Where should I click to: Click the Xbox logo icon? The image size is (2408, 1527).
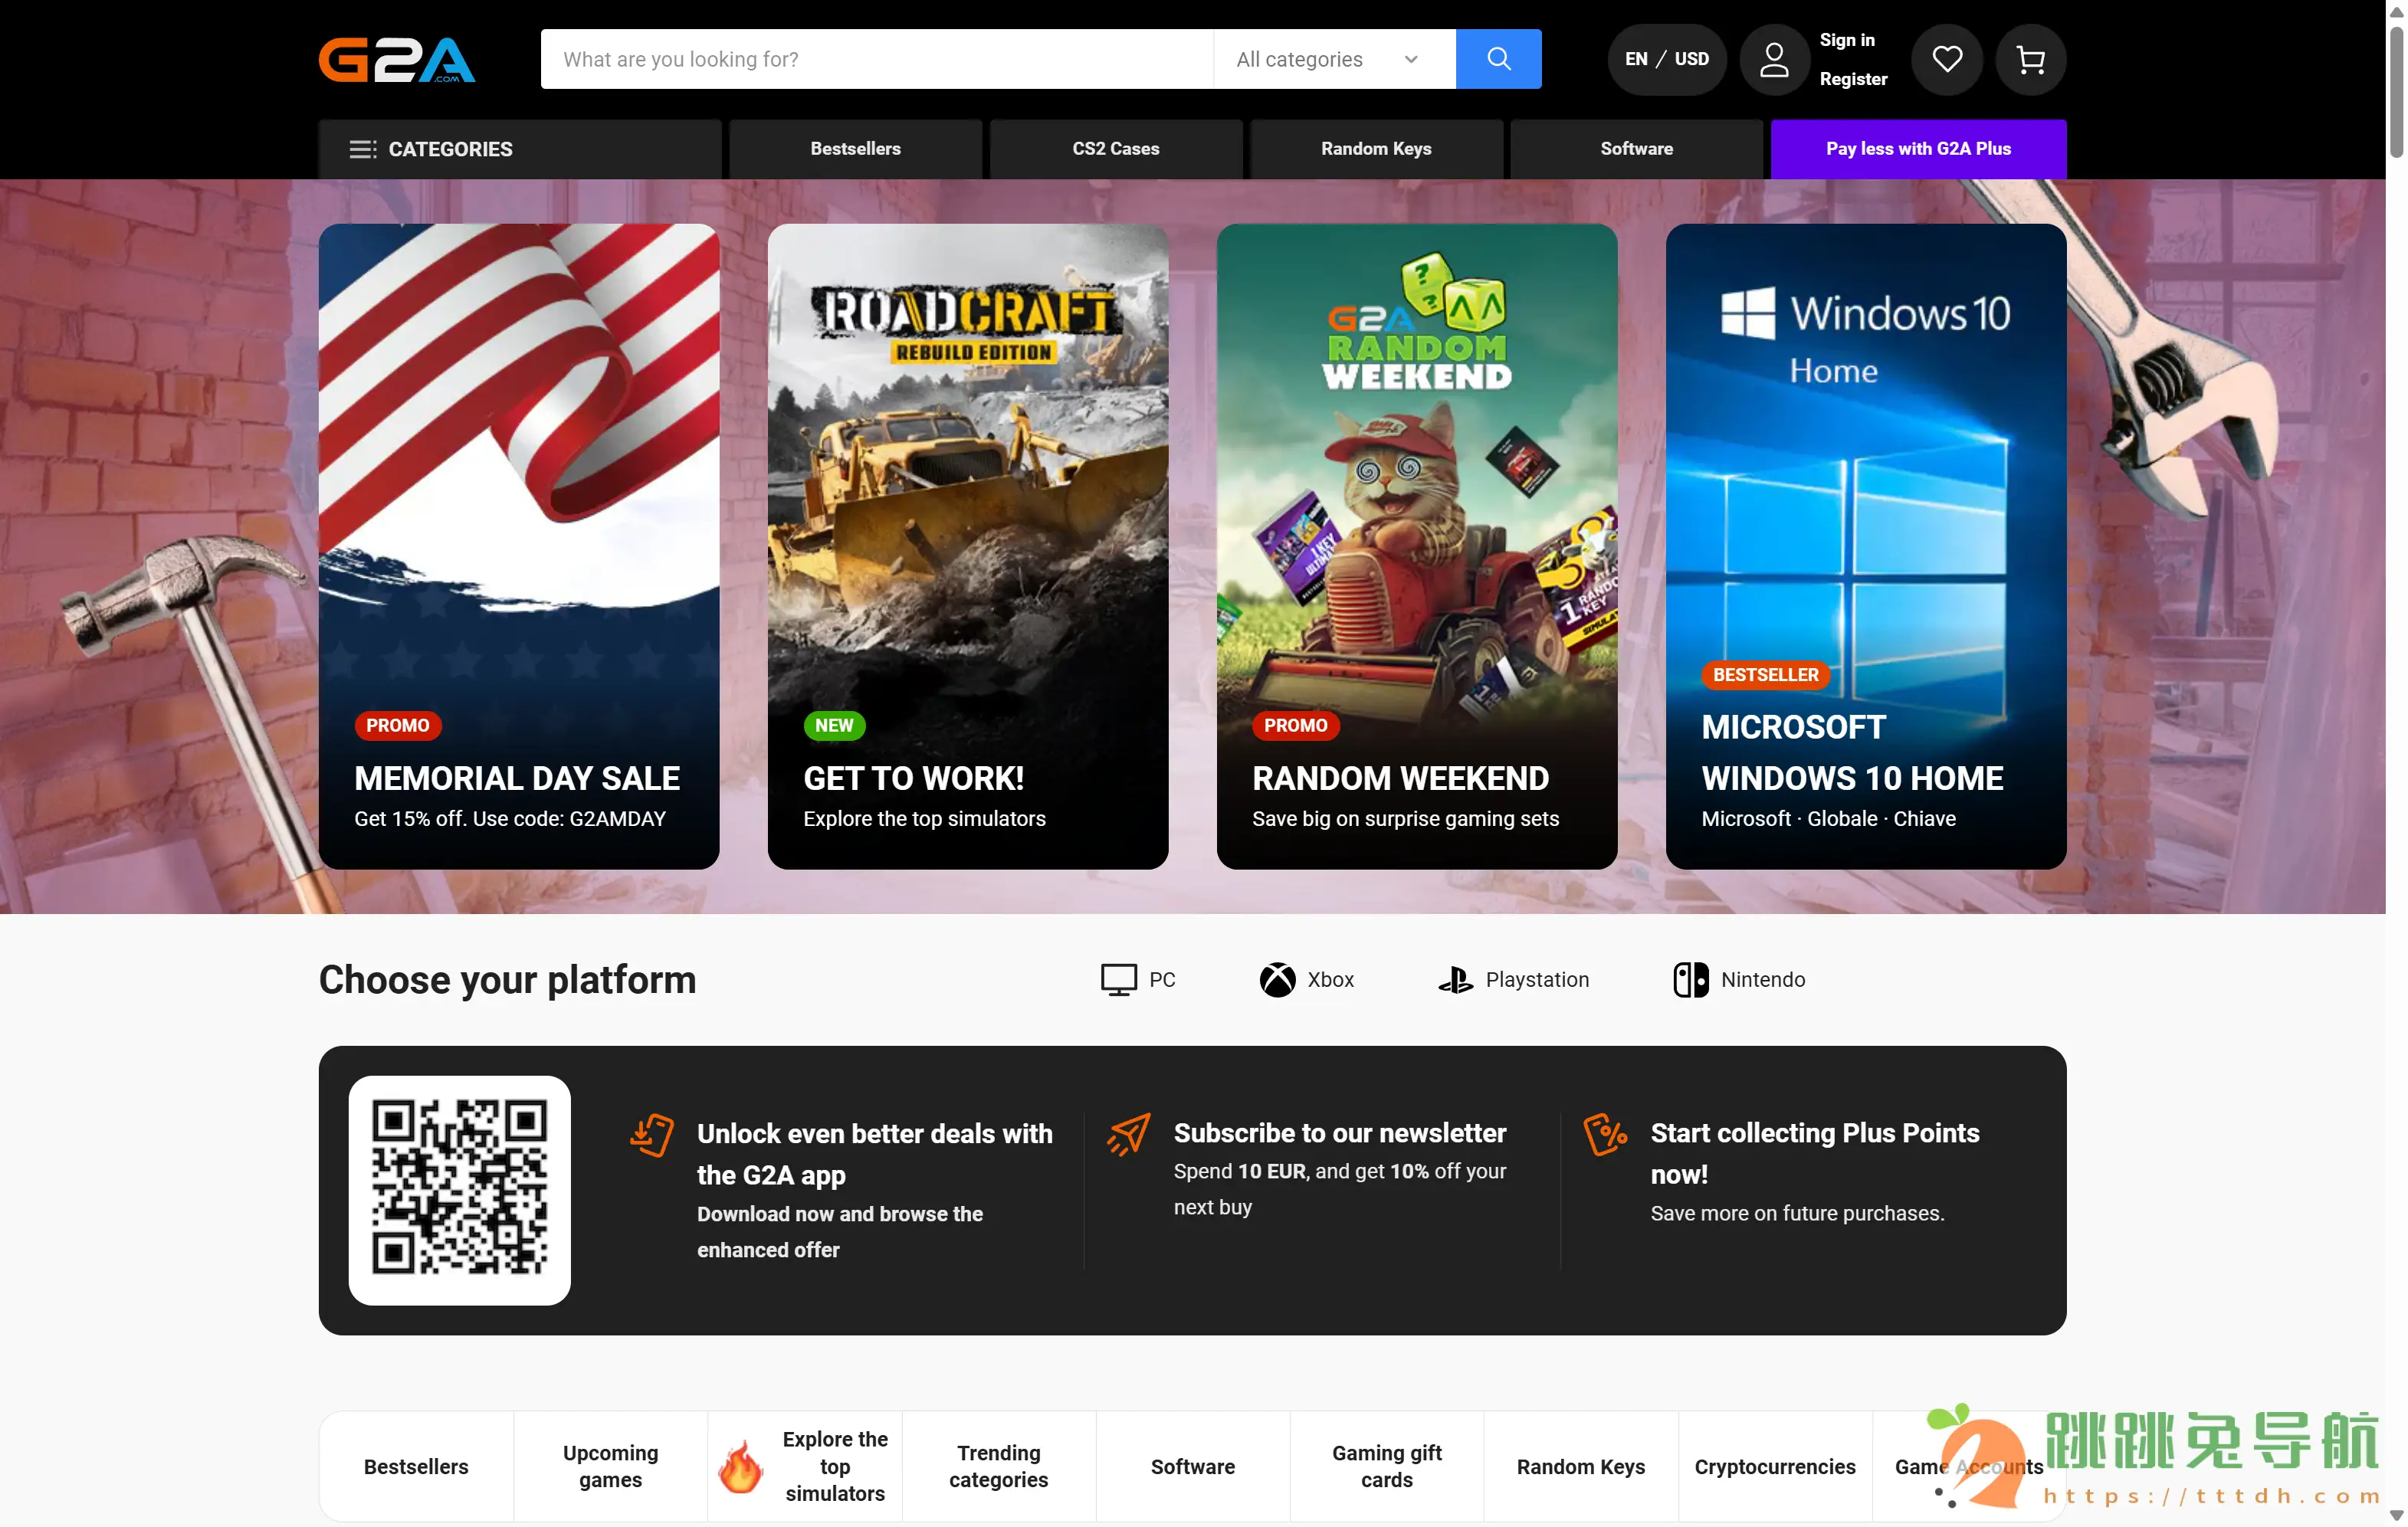pos(1277,980)
